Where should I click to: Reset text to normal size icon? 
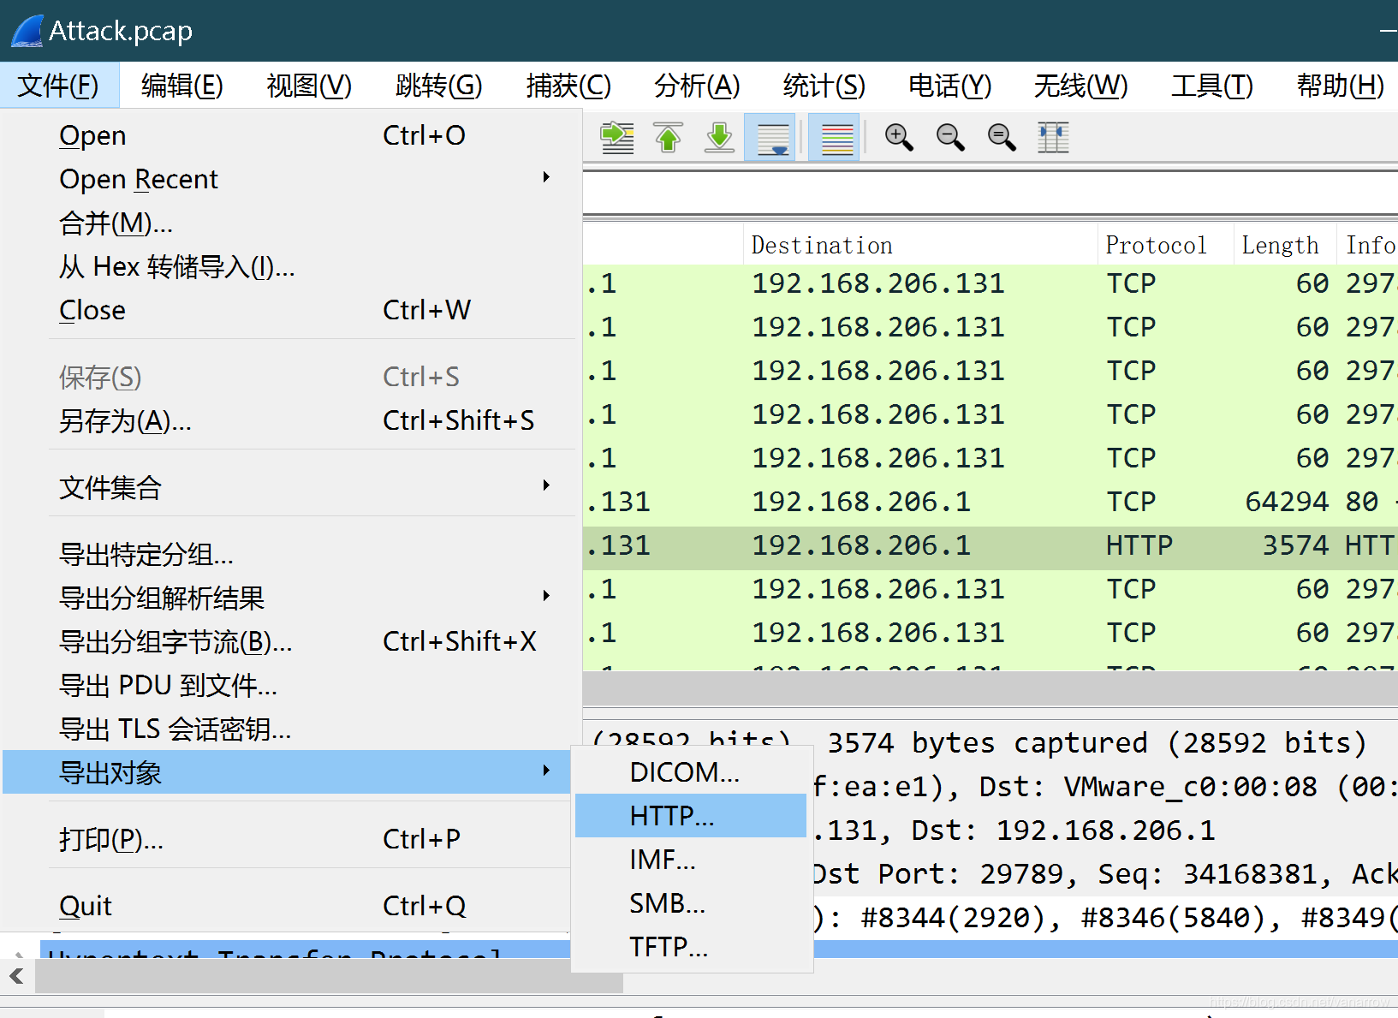click(1002, 137)
